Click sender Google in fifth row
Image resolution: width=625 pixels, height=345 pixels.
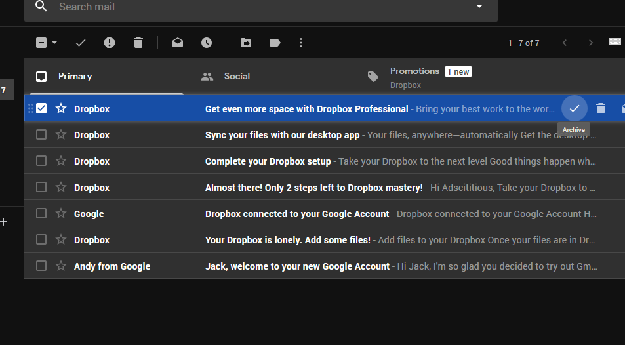point(89,214)
